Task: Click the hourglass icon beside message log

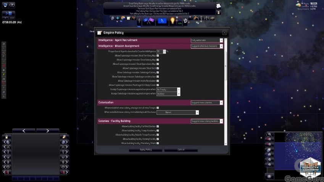Action: [218, 13]
